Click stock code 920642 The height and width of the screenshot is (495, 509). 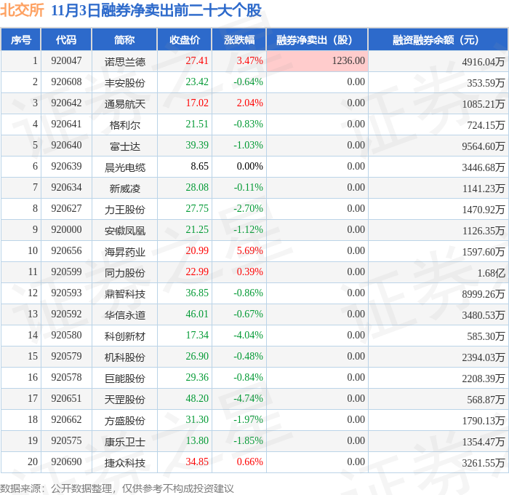tap(66, 103)
